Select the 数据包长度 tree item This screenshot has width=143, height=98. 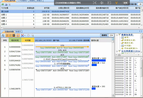click(128, 40)
